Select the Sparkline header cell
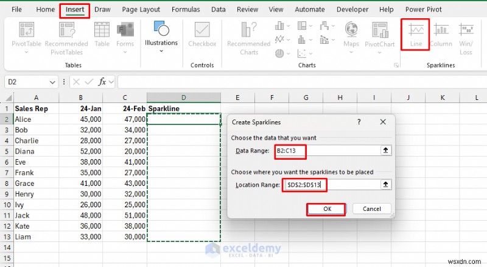The height and width of the screenshot is (267, 487). [184, 109]
